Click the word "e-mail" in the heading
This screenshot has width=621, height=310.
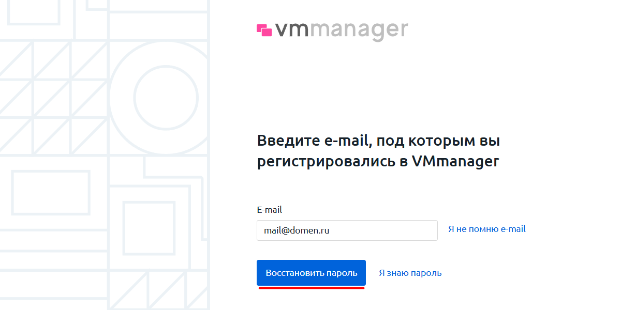345,141
